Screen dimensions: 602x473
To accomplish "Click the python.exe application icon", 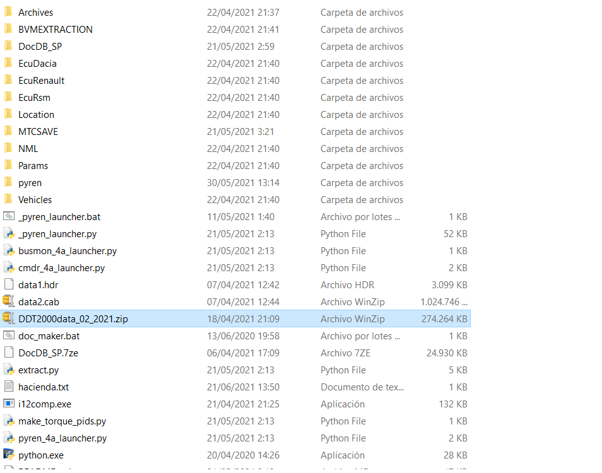I will click(x=9, y=455).
